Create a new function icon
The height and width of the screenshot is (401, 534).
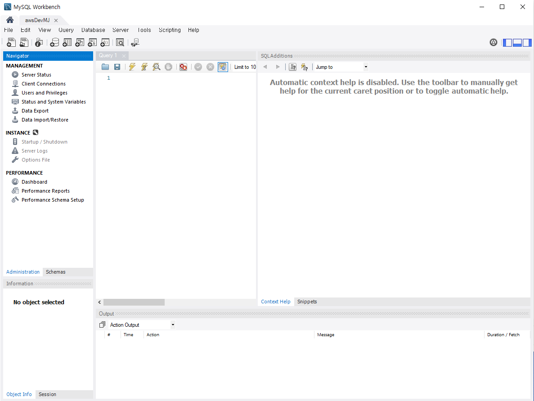[x=105, y=42]
